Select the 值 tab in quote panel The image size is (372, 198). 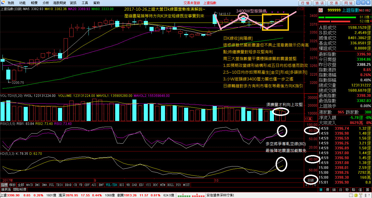pyautogui.click(x=360, y=190)
